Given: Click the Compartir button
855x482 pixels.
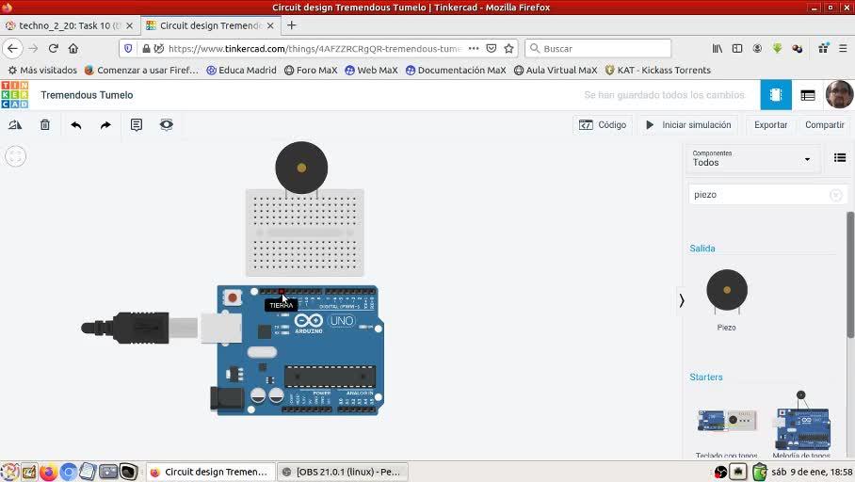Looking at the screenshot, I should pos(825,125).
